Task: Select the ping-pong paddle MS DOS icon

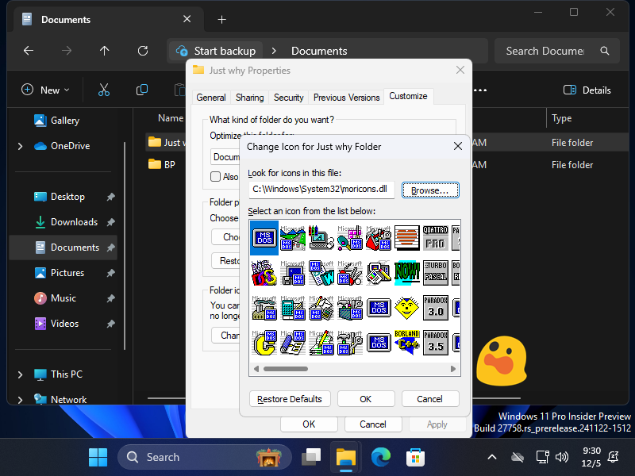Action: tap(349, 237)
